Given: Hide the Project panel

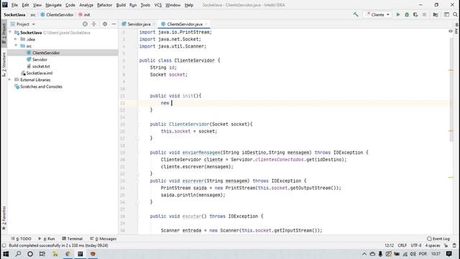Looking at the screenshot, I should (x=114, y=24).
